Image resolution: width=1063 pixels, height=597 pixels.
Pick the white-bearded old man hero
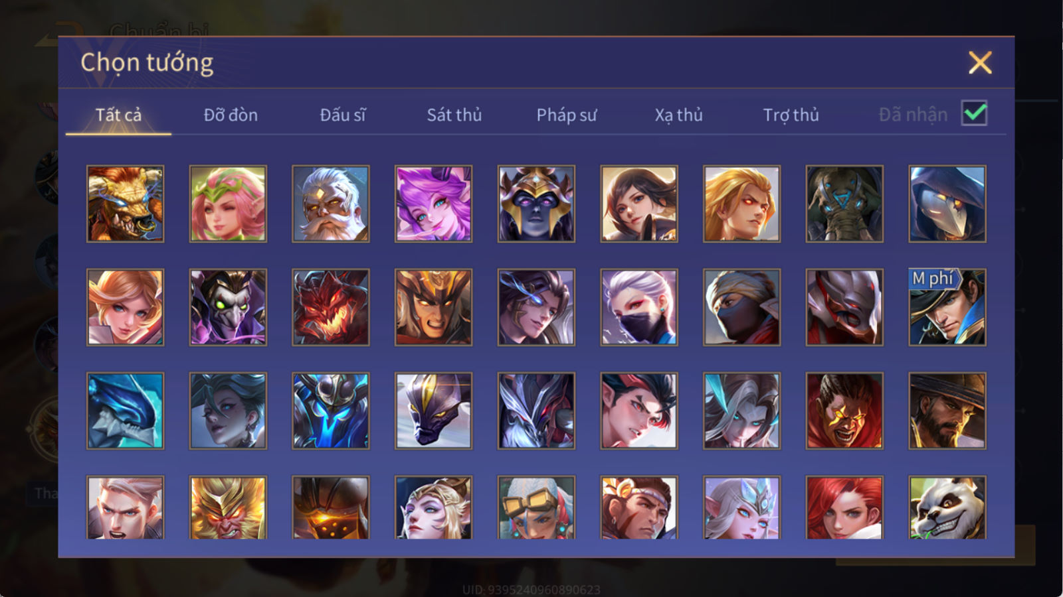tap(331, 204)
